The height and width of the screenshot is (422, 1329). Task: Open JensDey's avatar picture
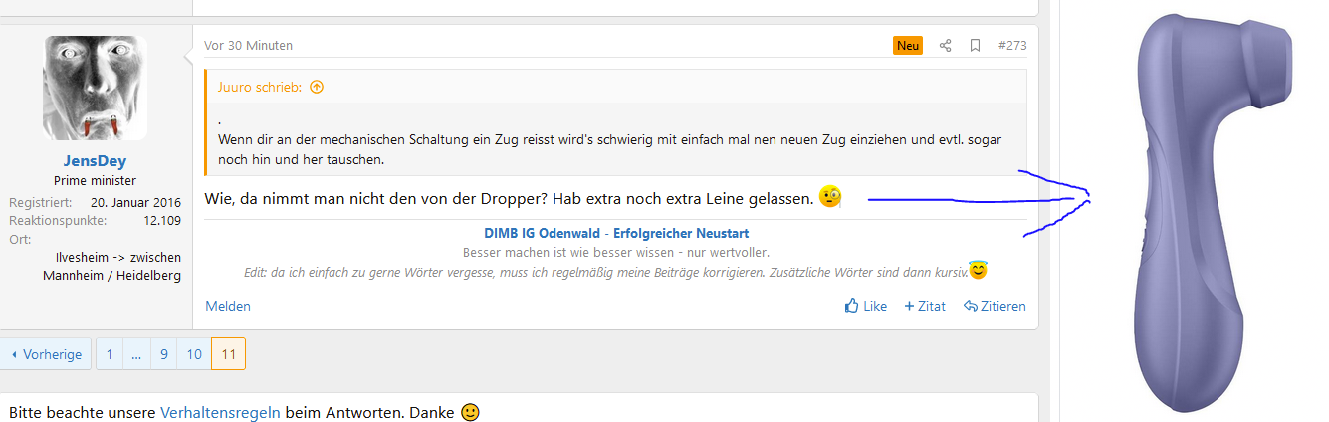[x=96, y=88]
